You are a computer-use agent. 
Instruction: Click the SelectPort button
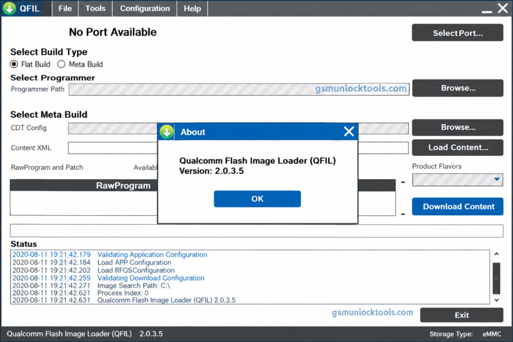(x=457, y=33)
